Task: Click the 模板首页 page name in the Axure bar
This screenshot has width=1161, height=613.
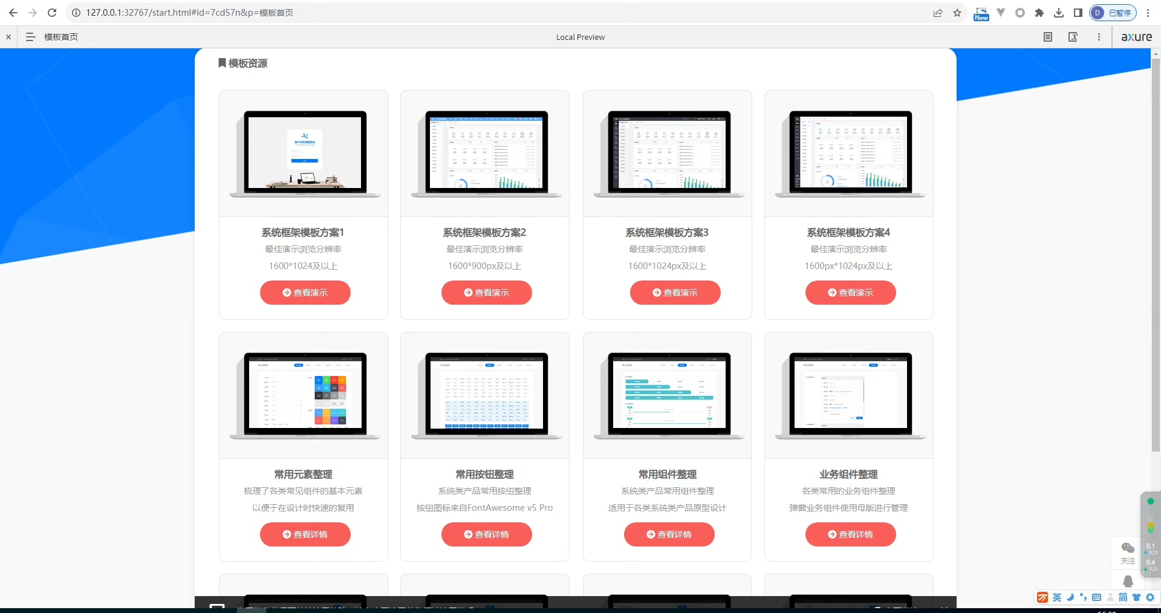Action: (61, 37)
